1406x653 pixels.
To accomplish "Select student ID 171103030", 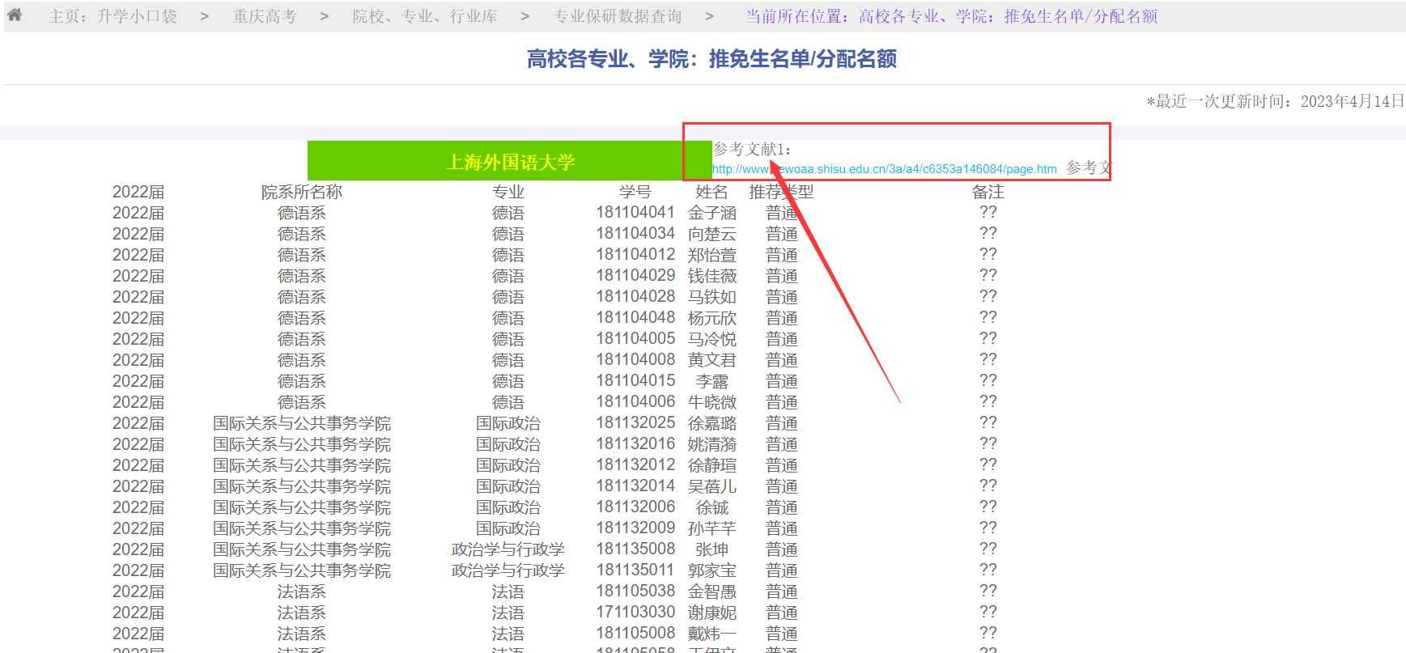I will [635, 613].
